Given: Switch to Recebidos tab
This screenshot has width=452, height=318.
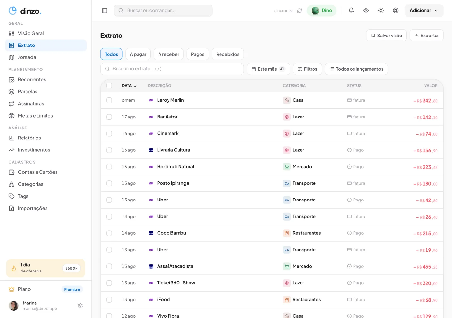Looking at the screenshot, I should pos(228,54).
